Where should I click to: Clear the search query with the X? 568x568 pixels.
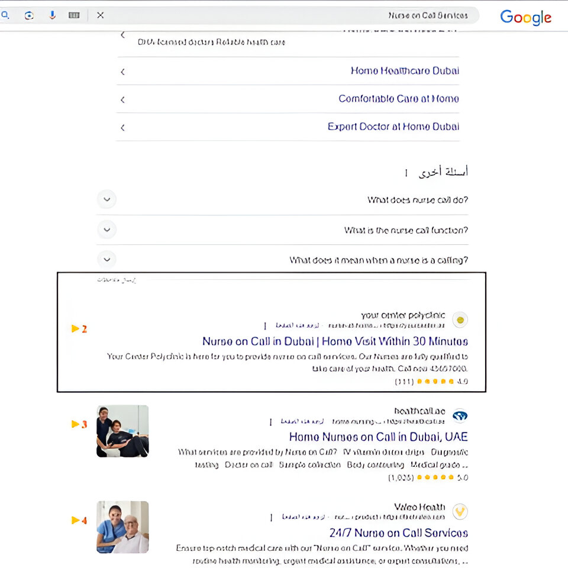pos(101,15)
